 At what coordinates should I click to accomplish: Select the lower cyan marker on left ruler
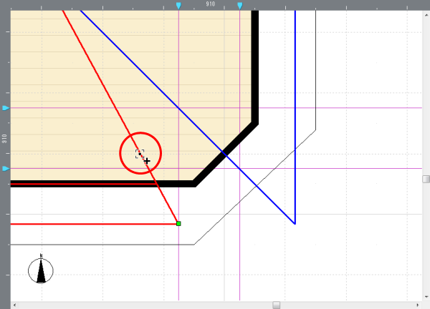tap(6, 169)
